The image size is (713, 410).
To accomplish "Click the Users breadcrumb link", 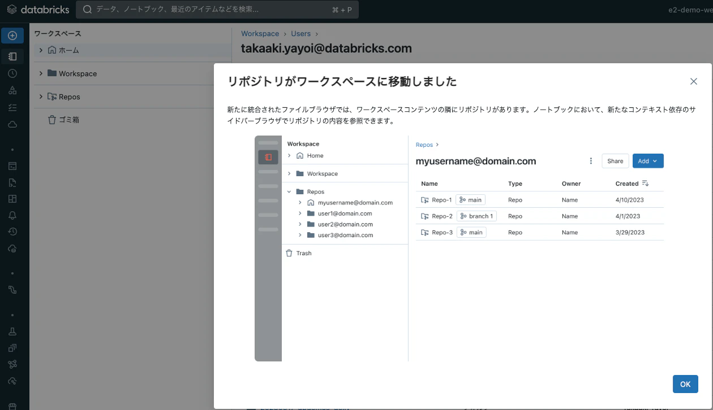I will 301,34.
